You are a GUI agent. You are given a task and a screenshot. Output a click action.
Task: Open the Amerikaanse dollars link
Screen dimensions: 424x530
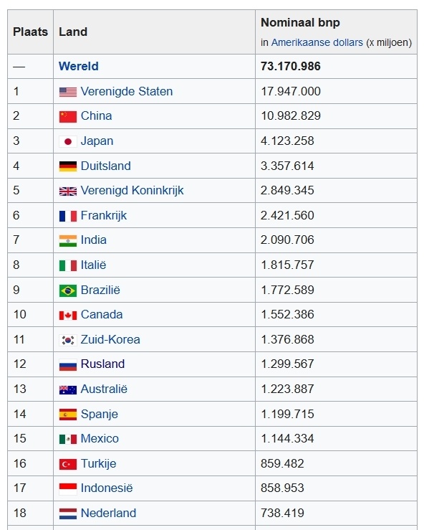pos(317,42)
